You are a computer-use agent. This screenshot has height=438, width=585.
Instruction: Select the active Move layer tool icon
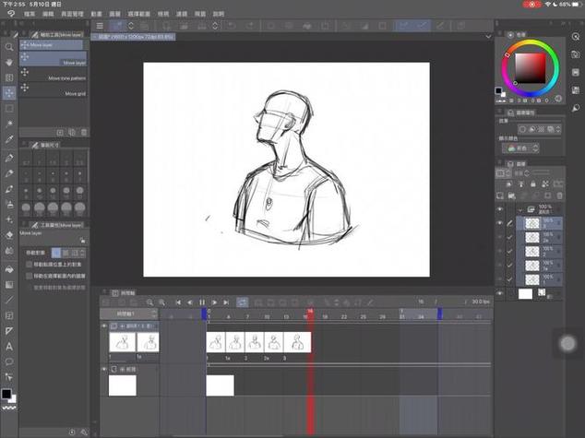coord(9,93)
